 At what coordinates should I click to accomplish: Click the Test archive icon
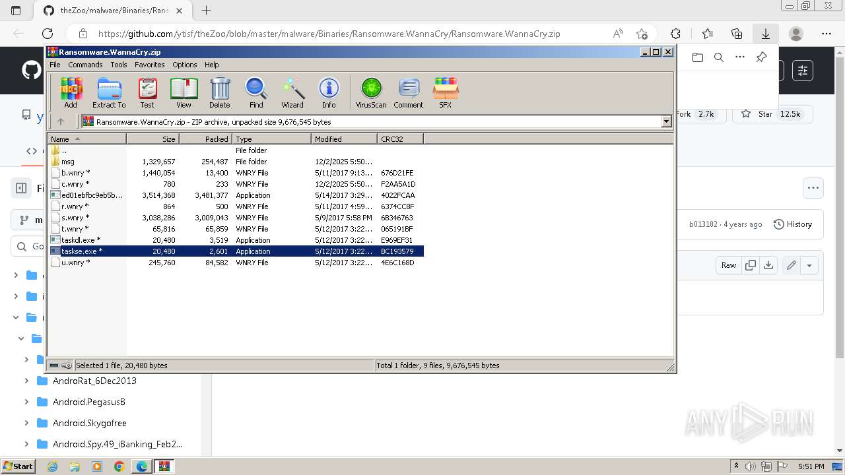[x=147, y=92]
